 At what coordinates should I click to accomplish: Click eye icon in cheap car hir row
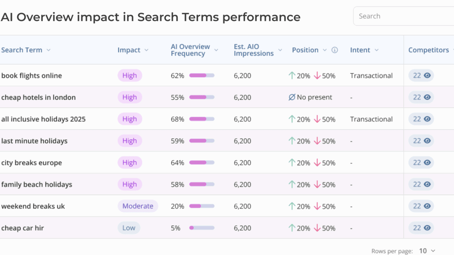427,228
